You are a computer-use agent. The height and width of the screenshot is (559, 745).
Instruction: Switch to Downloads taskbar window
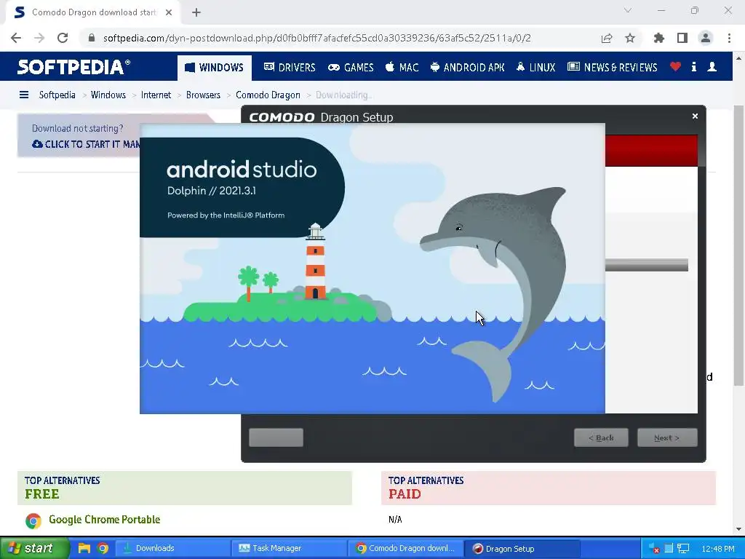click(172, 548)
